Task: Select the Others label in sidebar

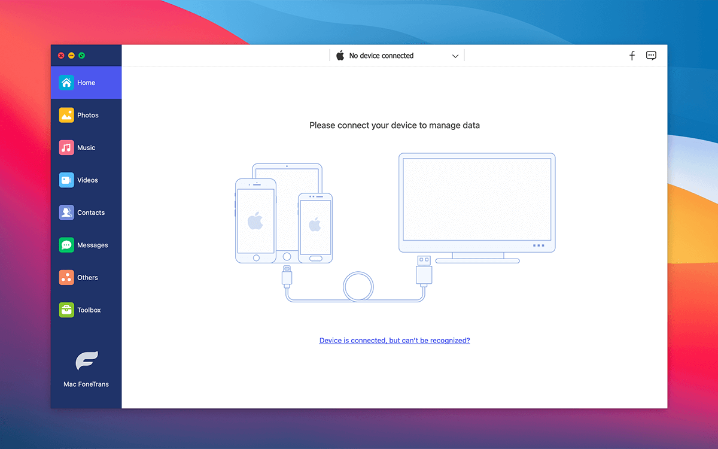Action: point(87,277)
